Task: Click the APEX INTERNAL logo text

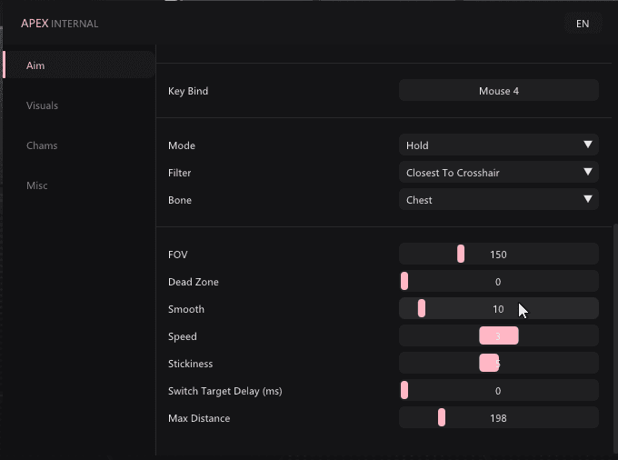Action: tap(59, 24)
